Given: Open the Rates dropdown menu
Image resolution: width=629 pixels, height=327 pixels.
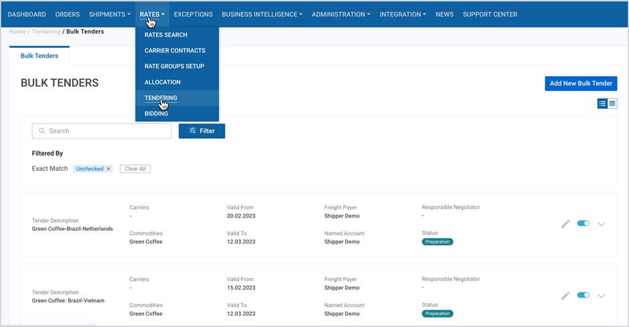Looking at the screenshot, I should pos(152,15).
